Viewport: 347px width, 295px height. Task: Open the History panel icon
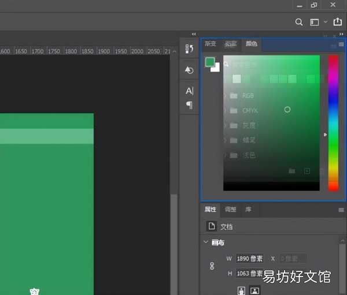pyautogui.click(x=189, y=48)
